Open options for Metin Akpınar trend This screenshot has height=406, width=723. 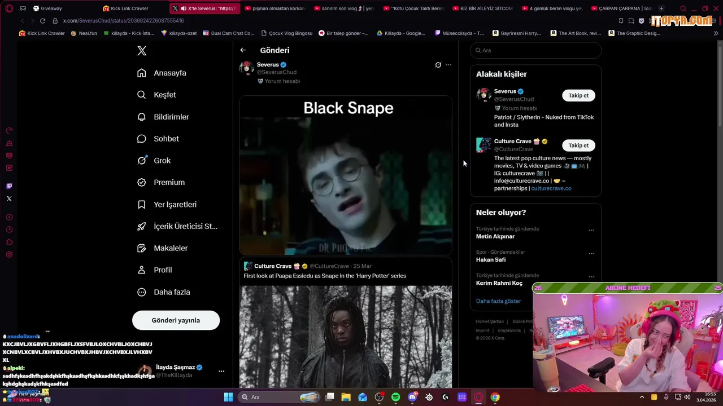click(591, 230)
